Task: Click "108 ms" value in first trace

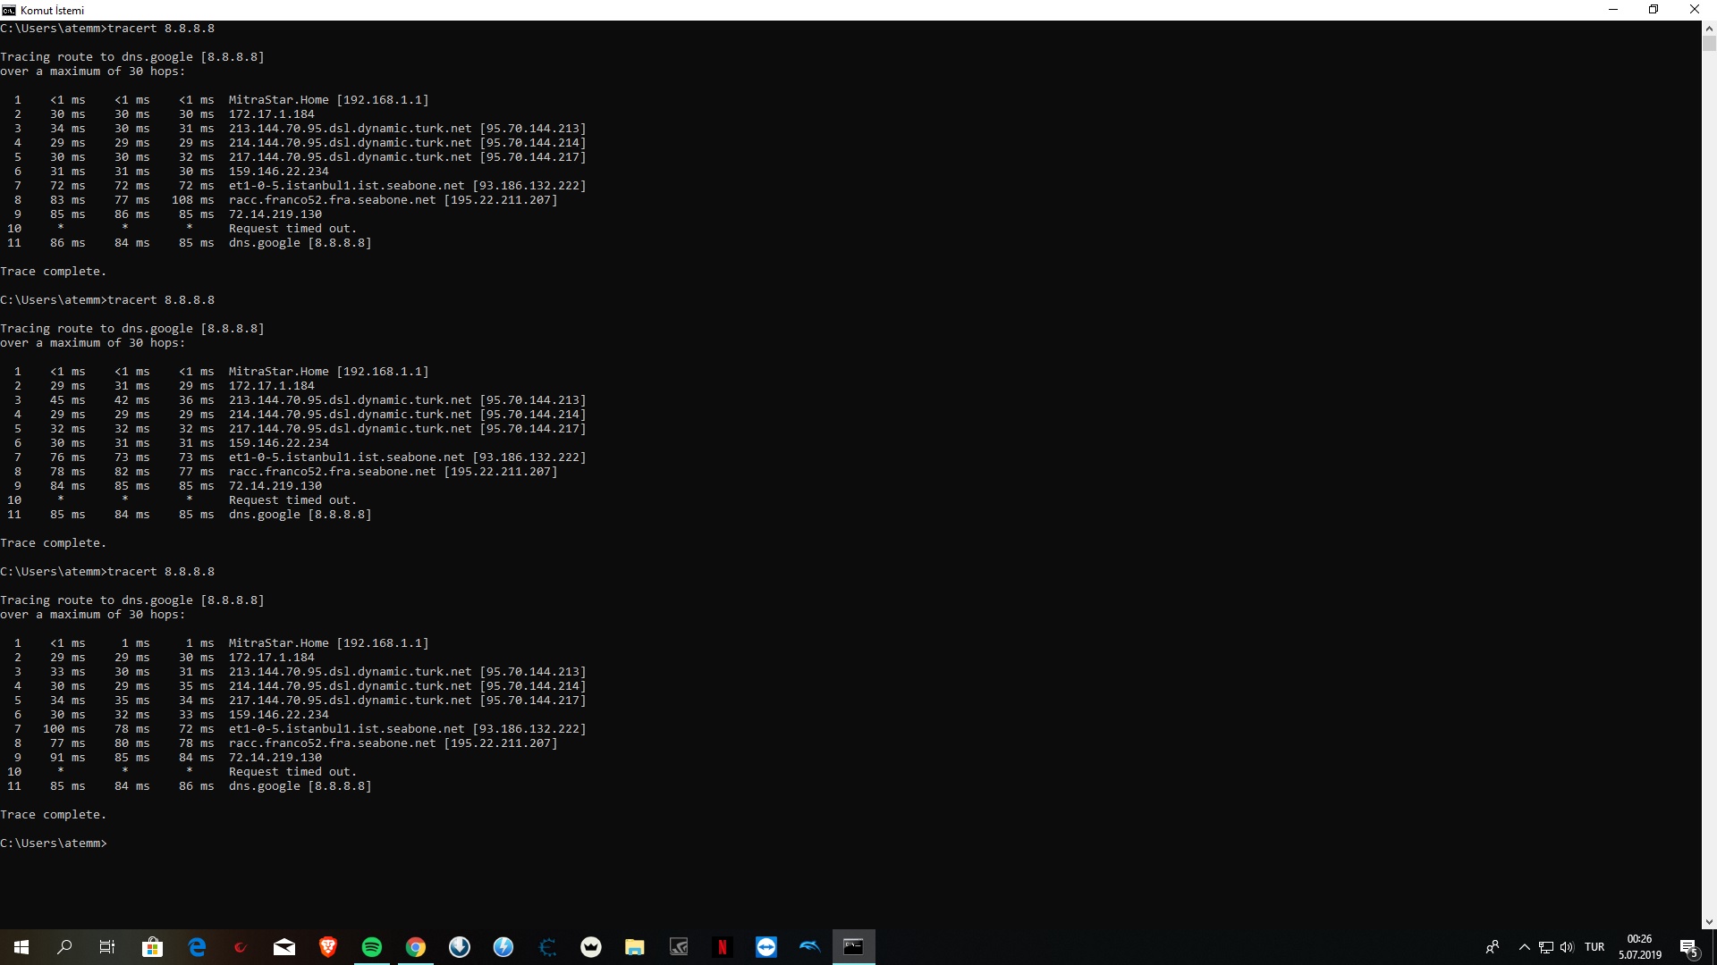Action: click(x=193, y=200)
